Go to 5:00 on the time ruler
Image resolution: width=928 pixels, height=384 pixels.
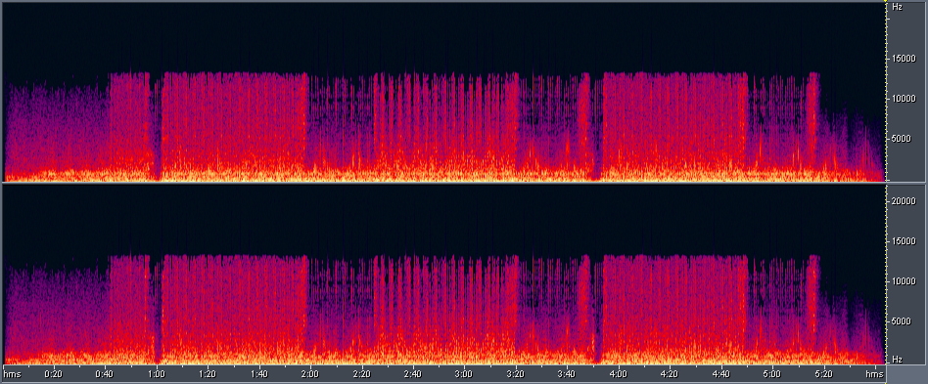[772, 374]
